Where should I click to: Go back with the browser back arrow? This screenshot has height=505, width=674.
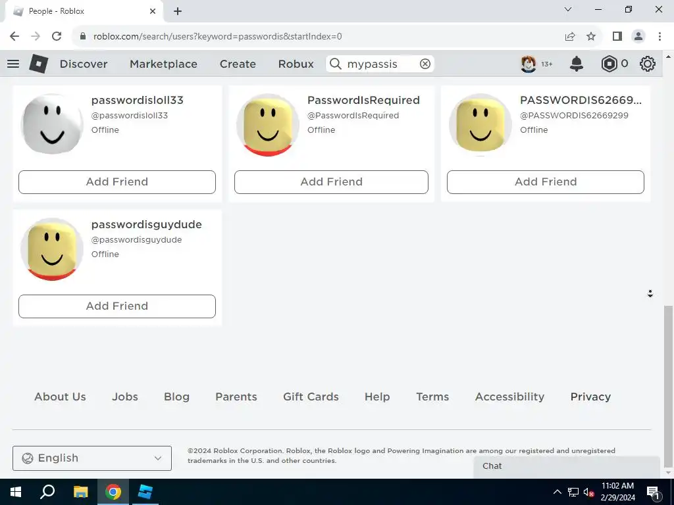point(14,36)
